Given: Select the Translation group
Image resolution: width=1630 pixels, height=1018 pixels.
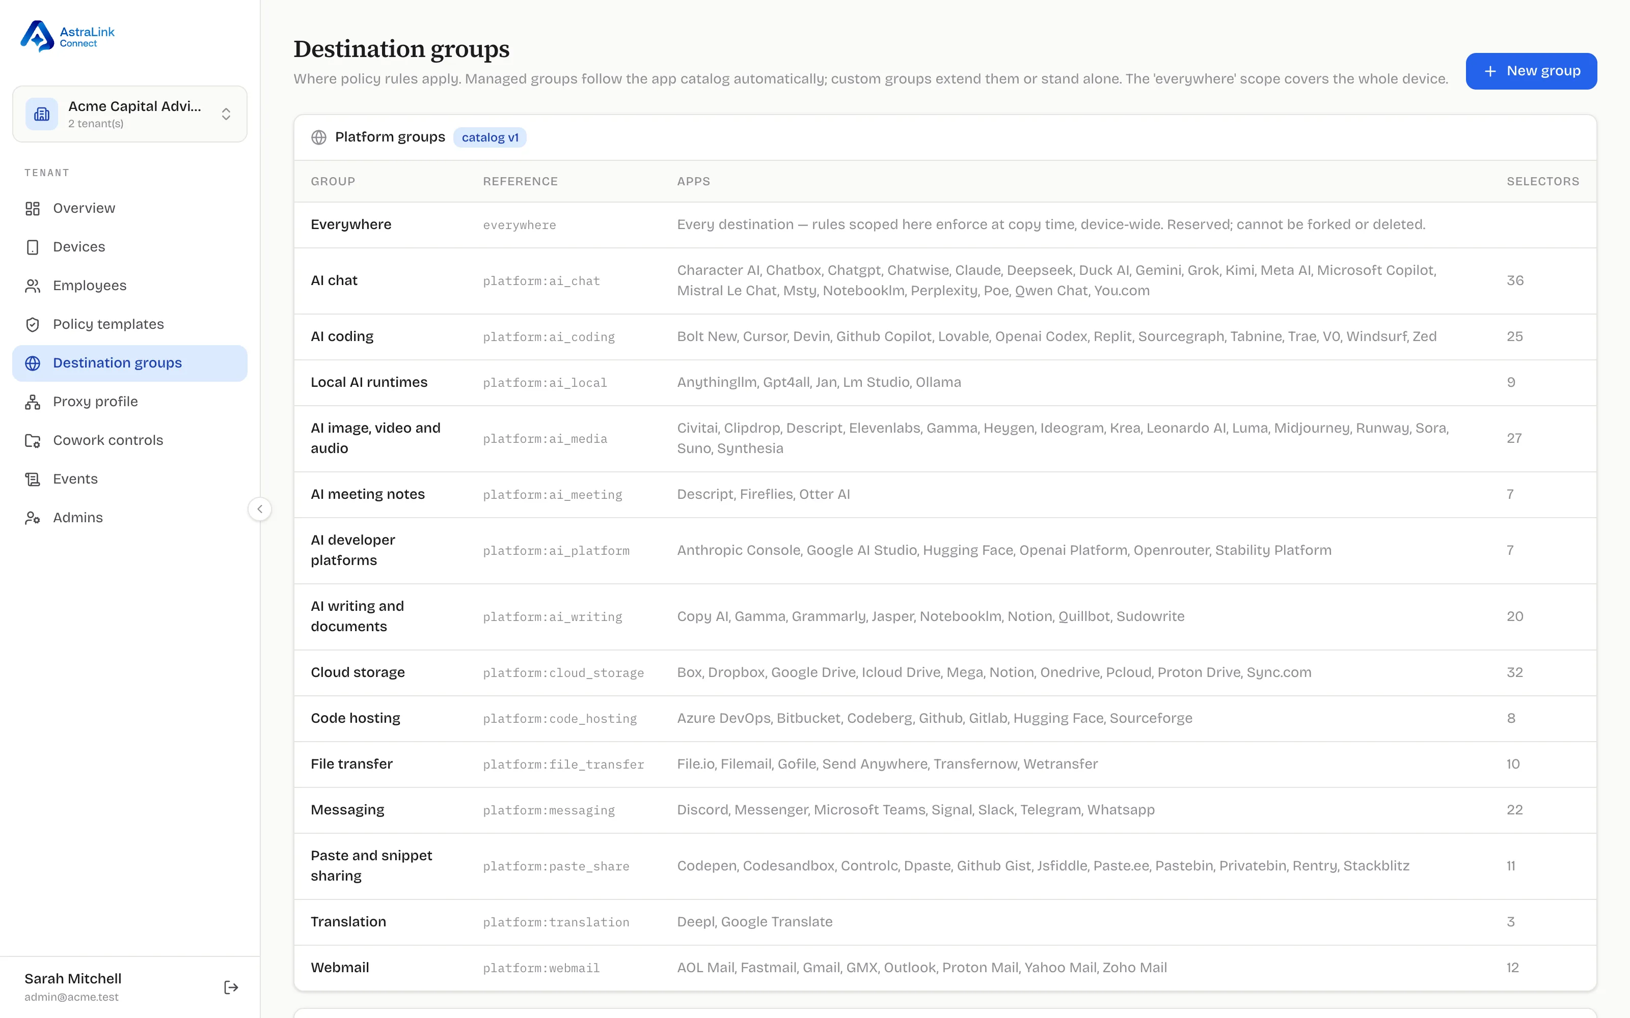Looking at the screenshot, I should click(x=945, y=922).
